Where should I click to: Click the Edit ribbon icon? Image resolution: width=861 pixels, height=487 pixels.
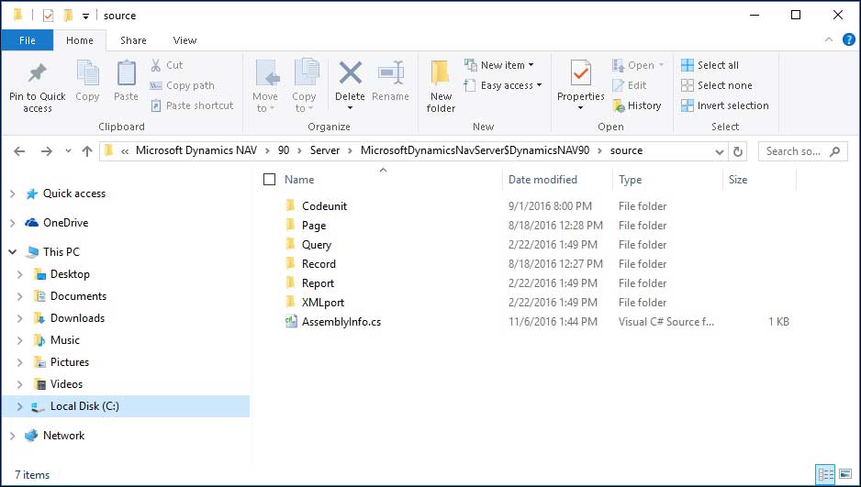pos(619,85)
